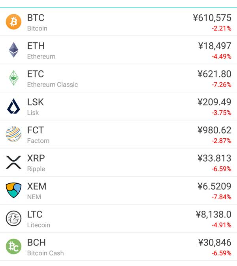This screenshot has height=266, width=237.
Task: Select the Bitcoin Cash name text
Action: (x=45, y=253)
